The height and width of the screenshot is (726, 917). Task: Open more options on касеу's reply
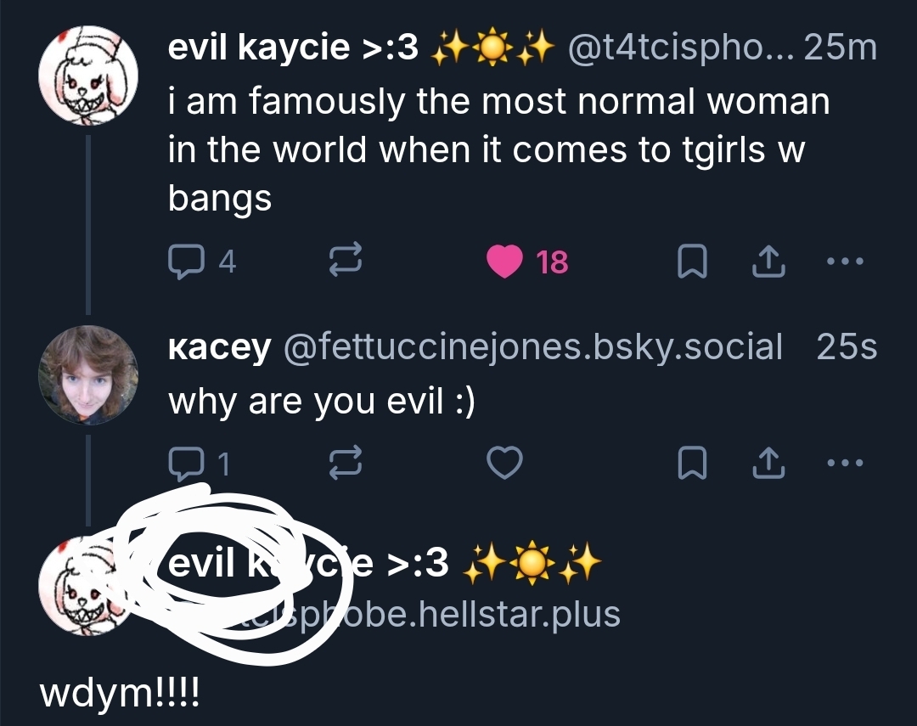(846, 462)
